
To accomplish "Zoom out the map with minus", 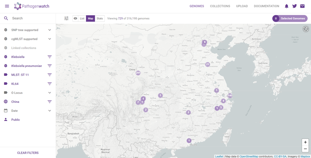I will pyautogui.click(x=305, y=149).
